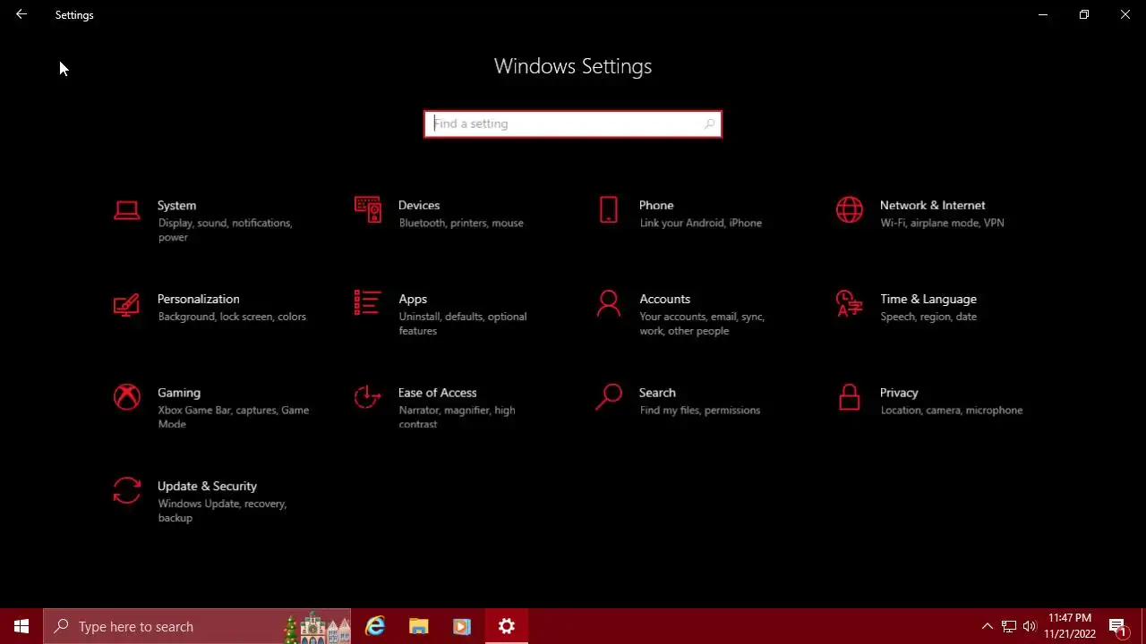Image resolution: width=1146 pixels, height=644 pixels.
Task: Go back using the Settings back arrow
Action: 21,14
